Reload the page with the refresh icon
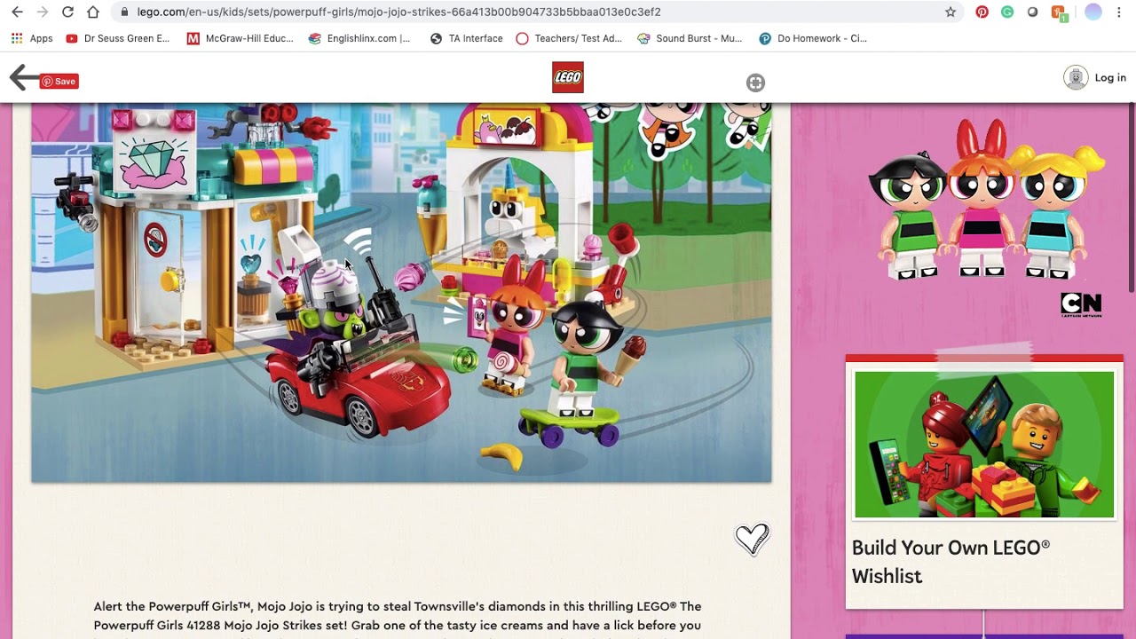 point(67,12)
